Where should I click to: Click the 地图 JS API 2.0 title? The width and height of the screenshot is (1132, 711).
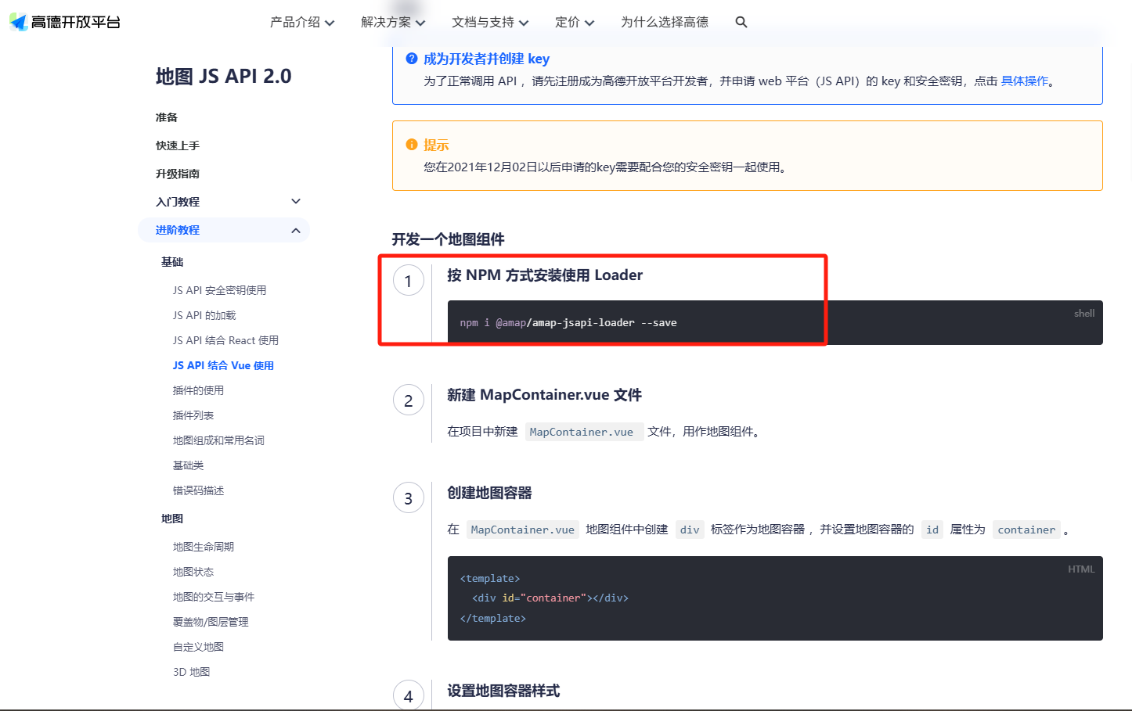(223, 76)
